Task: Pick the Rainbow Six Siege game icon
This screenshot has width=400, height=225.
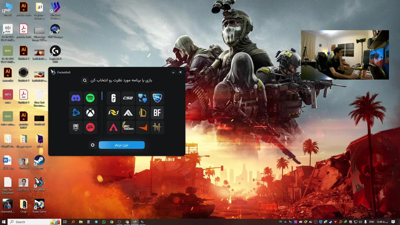Action: pyautogui.click(x=113, y=98)
